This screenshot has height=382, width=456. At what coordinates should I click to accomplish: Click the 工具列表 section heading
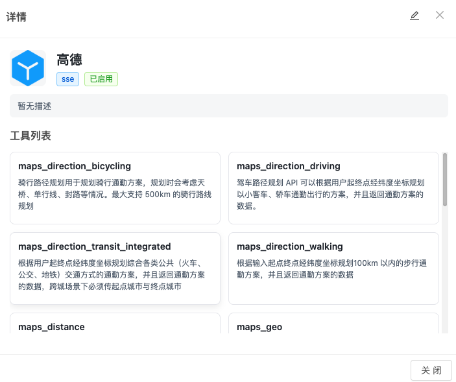pos(30,136)
